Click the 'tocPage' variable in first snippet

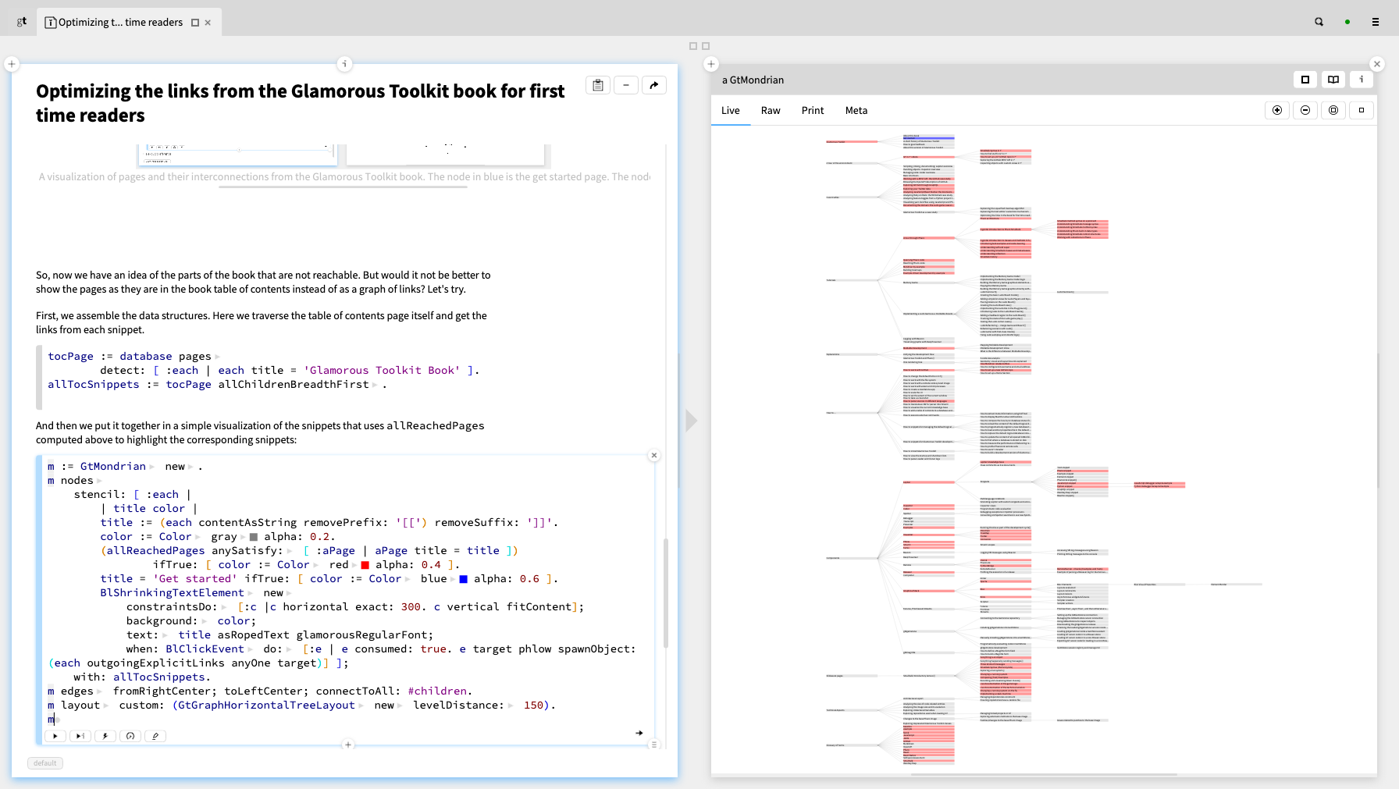(70, 357)
